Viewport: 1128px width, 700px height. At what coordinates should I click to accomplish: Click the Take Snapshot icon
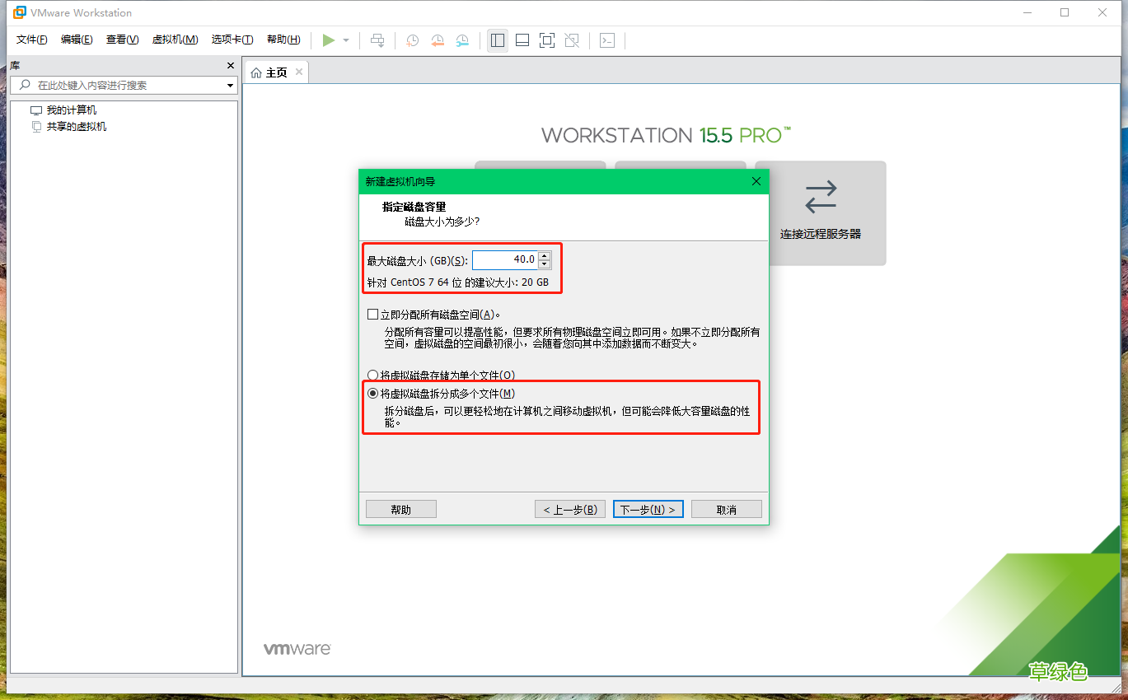point(412,40)
